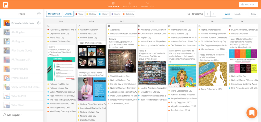Screen dimensions: 261x122
Task: Select the Hagfish Day event
Action: coord(145,38)
